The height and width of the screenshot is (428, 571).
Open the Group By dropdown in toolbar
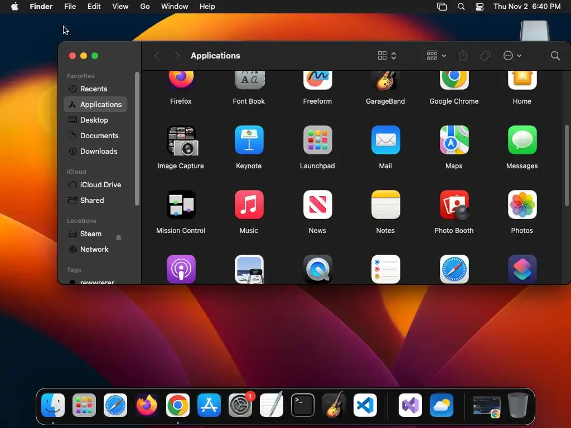click(436, 56)
